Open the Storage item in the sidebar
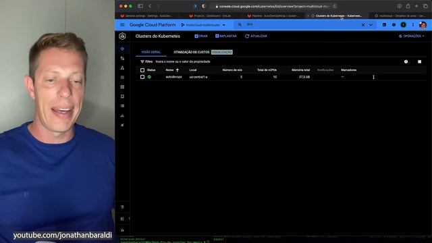Image resolution: width=432 pixels, height=243 pixels. (x=122, y=97)
